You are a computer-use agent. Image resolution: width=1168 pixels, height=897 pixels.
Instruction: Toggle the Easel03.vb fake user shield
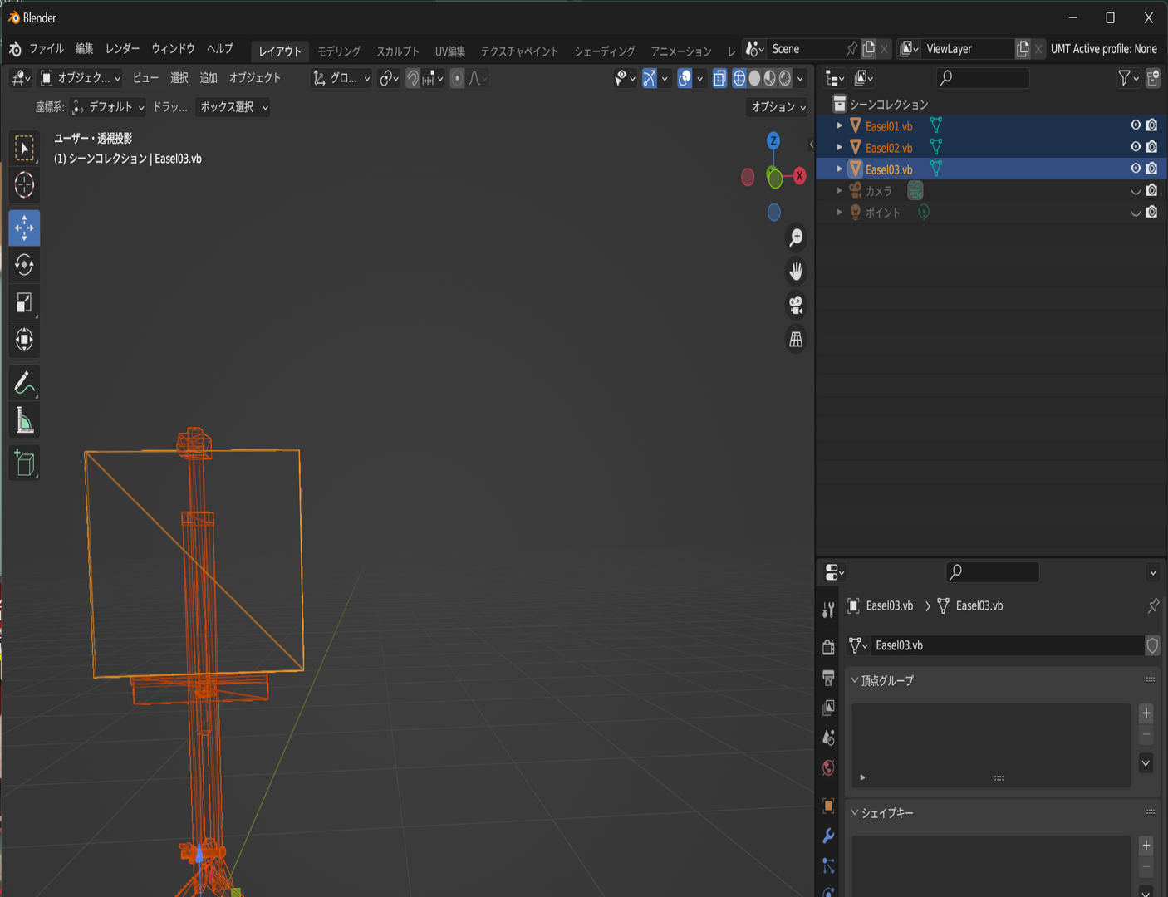(1152, 645)
